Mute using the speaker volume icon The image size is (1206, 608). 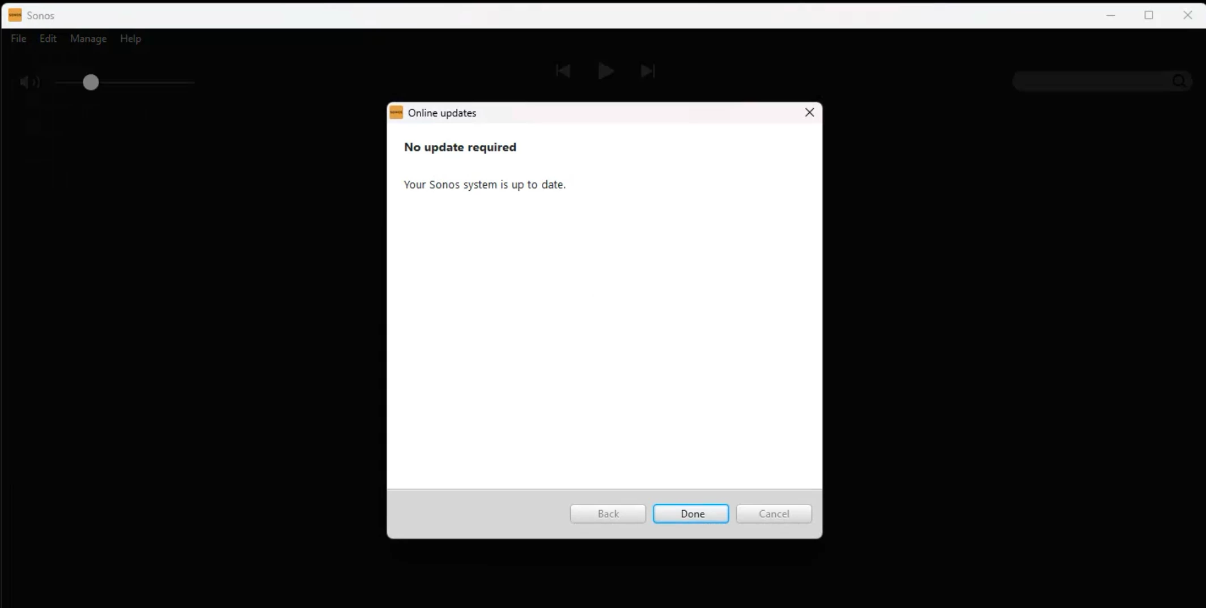(29, 82)
